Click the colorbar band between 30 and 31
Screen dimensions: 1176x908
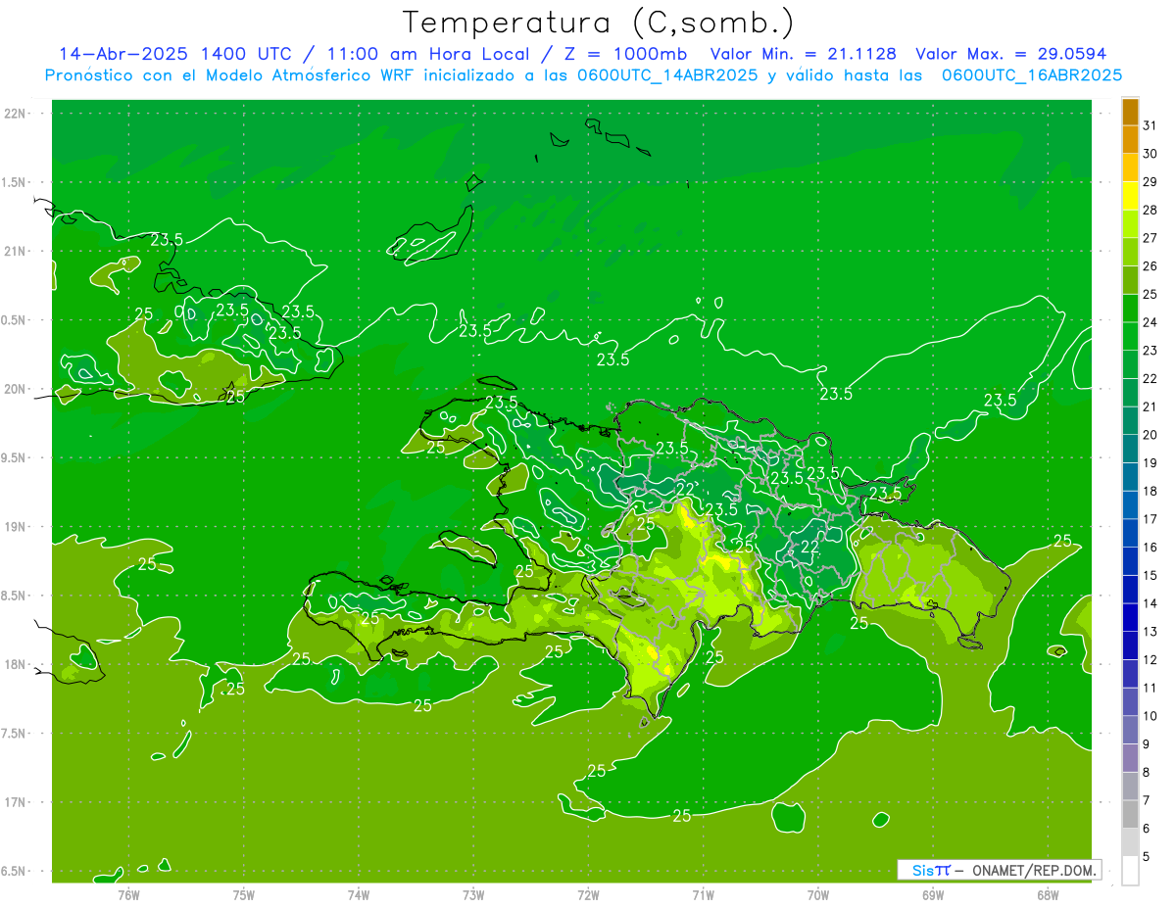click(1130, 139)
